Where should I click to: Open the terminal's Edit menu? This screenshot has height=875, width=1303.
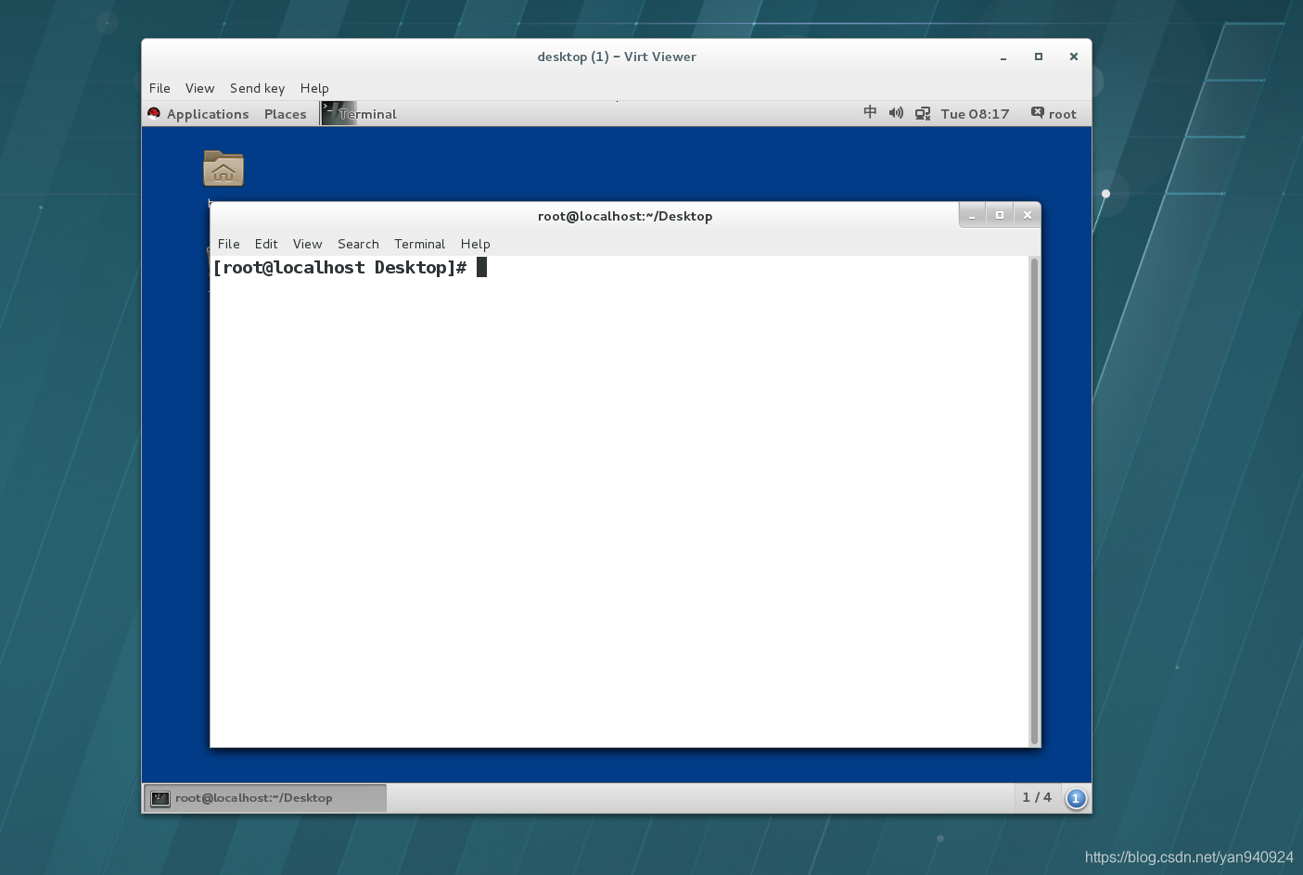(x=266, y=244)
